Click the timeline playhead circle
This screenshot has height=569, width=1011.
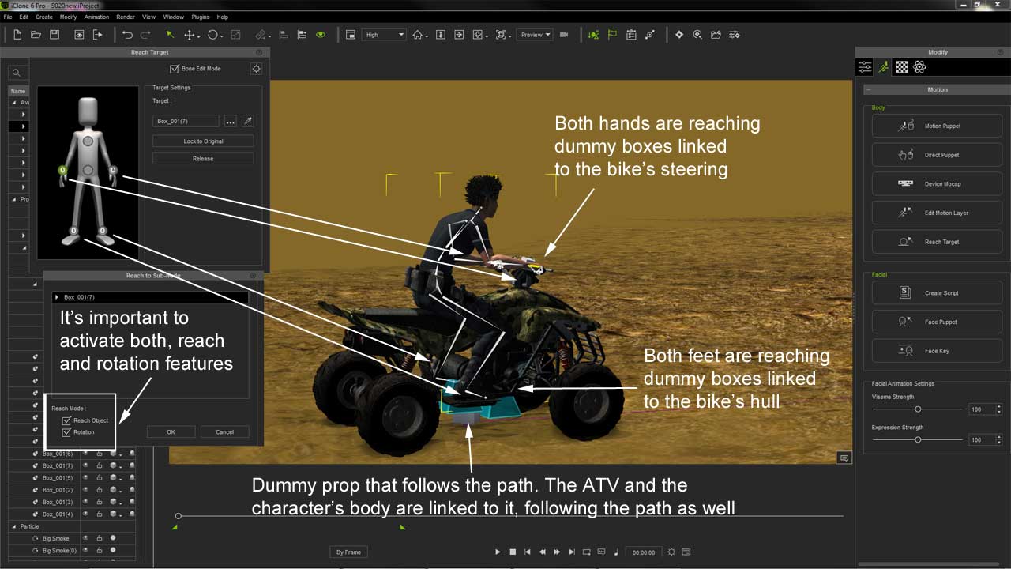click(x=179, y=516)
